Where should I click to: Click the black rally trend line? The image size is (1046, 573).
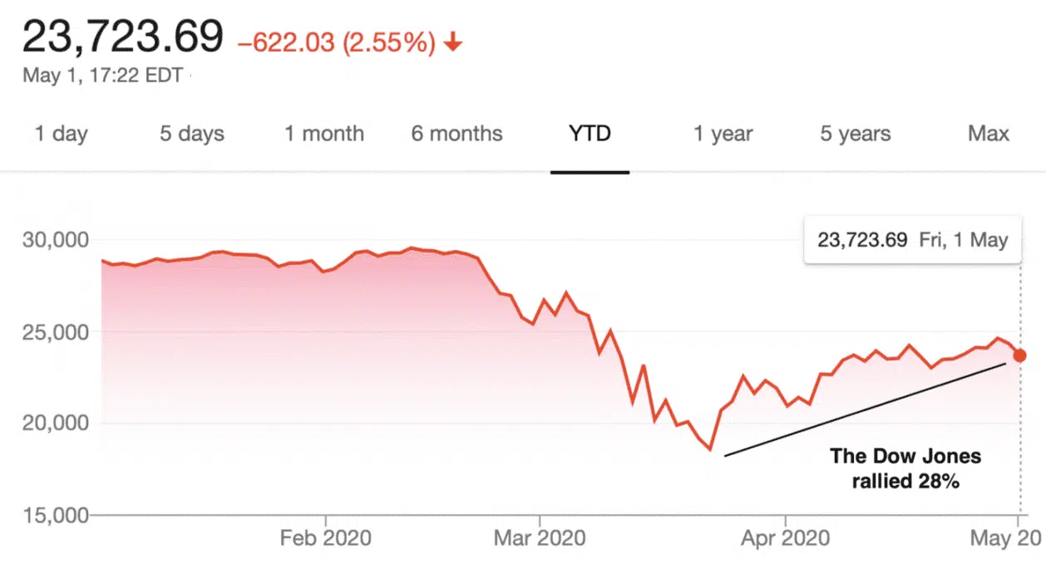click(865, 409)
